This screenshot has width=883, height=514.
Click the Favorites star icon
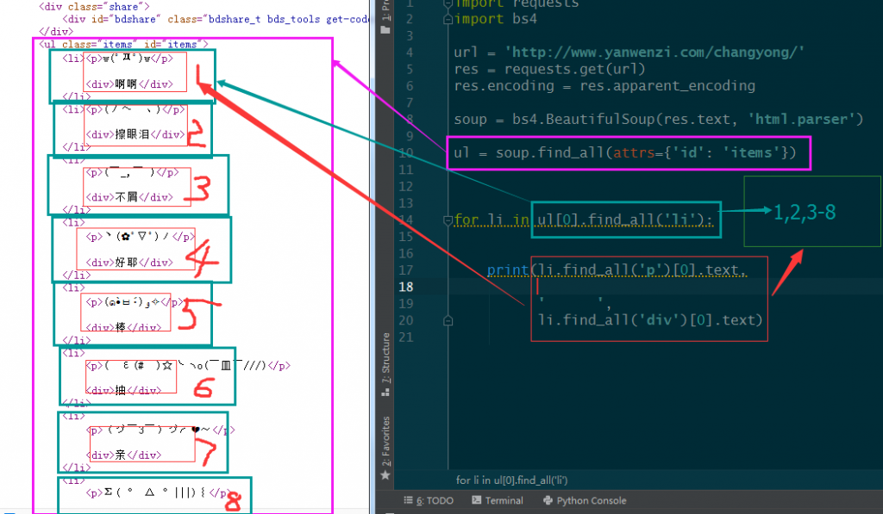[385, 472]
